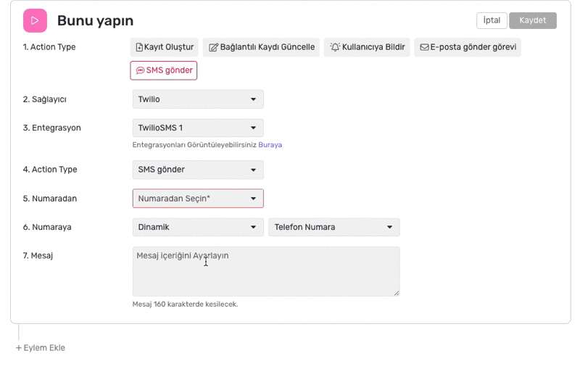Open step 4 Action Type dropdown
This screenshot has width=580, height=377.
click(x=198, y=170)
